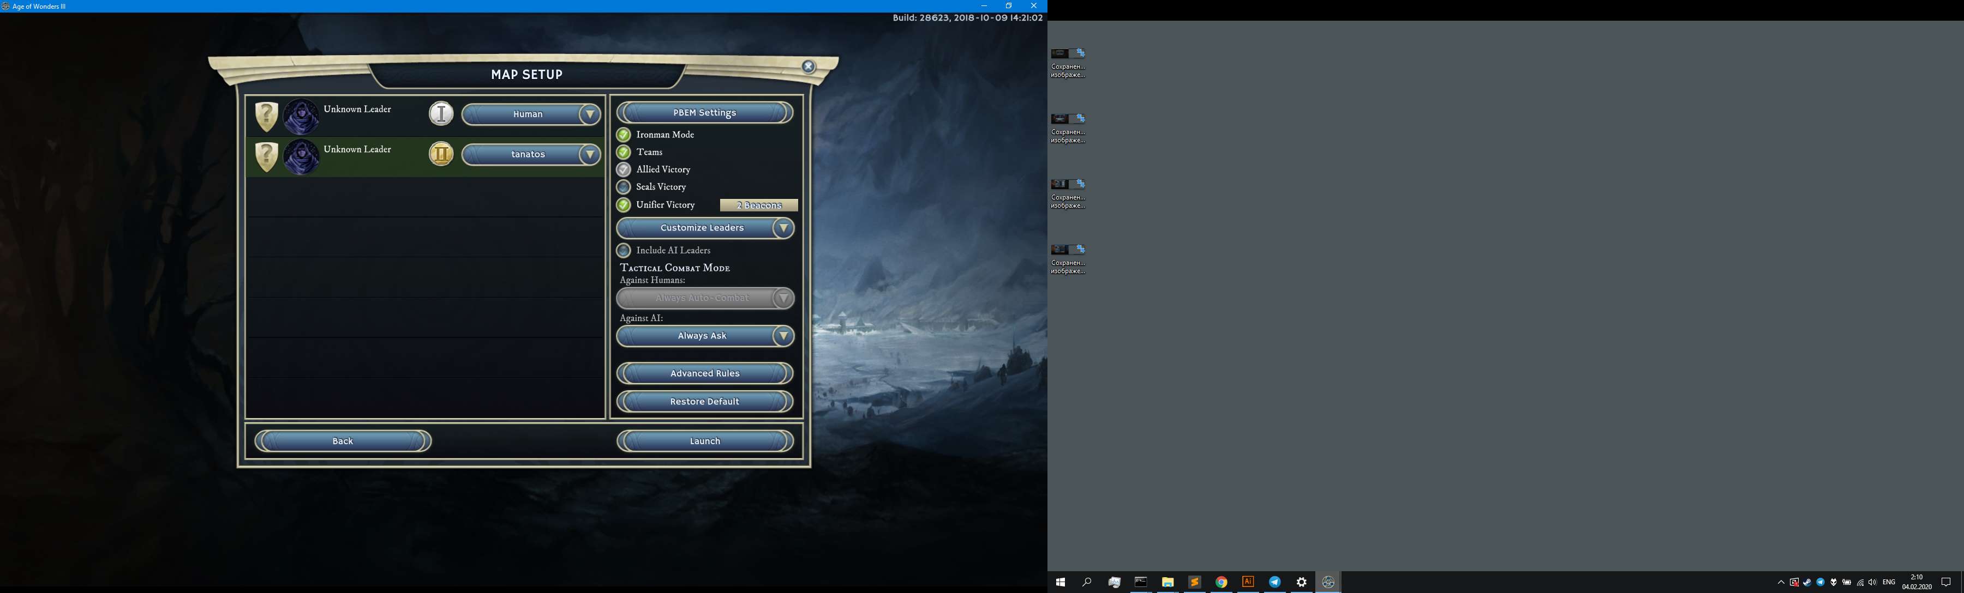This screenshot has width=1964, height=593.
Task: Close the Map Setup dialog
Action: click(808, 67)
